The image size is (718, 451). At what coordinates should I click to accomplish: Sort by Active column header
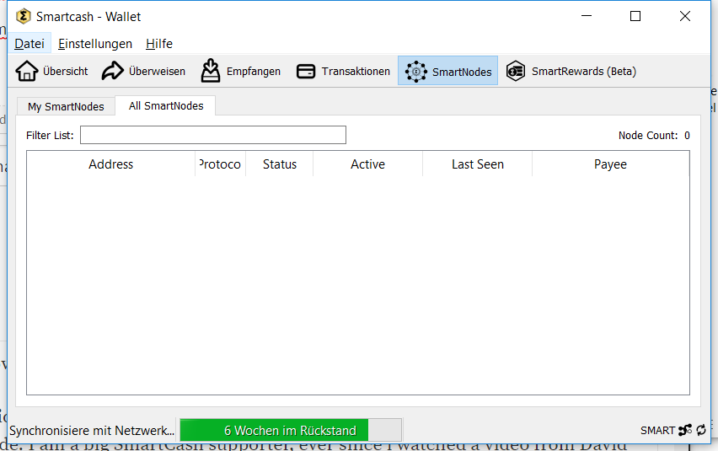point(367,164)
